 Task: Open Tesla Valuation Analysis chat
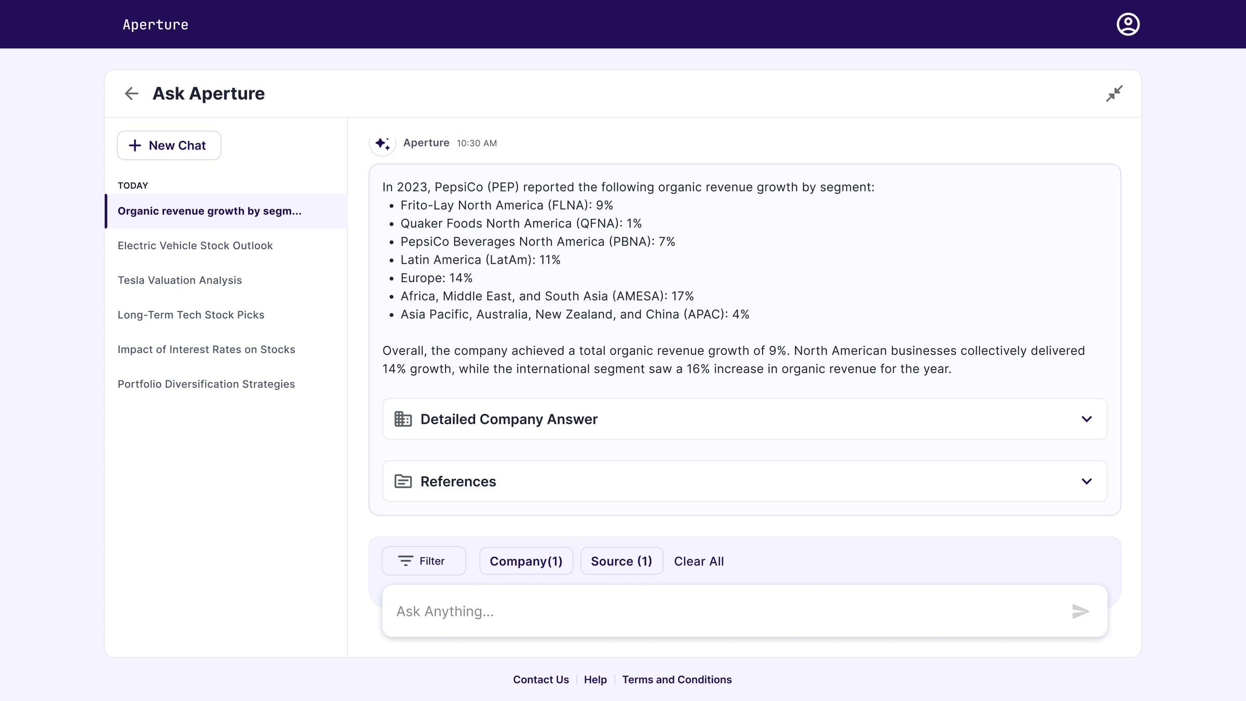[226, 280]
